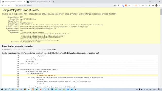Open Visual Studio Code from the taskbar
Viewport: 162px width, 91px height.
72,89
